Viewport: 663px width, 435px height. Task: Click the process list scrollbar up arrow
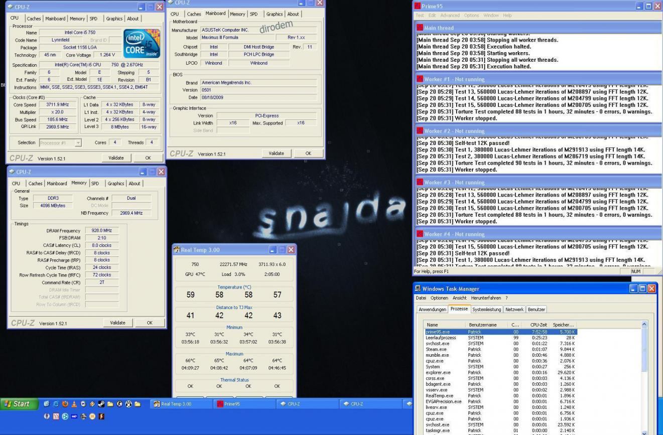click(x=644, y=325)
